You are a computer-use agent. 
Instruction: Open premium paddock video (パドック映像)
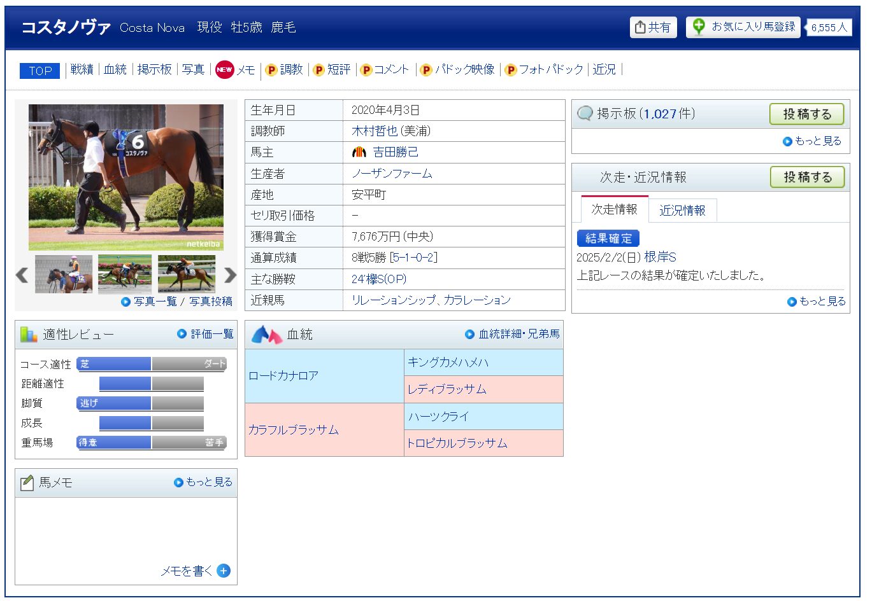458,69
